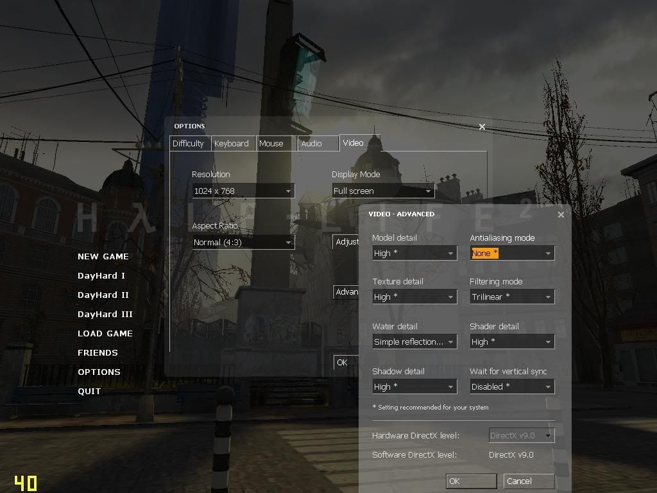The image size is (657, 493).
Task: Open OPTIONS from main menu
Action: point(99,372)
